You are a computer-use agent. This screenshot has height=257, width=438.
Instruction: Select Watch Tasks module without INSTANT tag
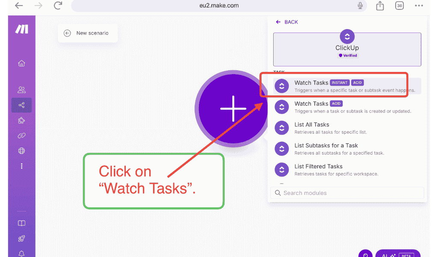coord(347,107)
